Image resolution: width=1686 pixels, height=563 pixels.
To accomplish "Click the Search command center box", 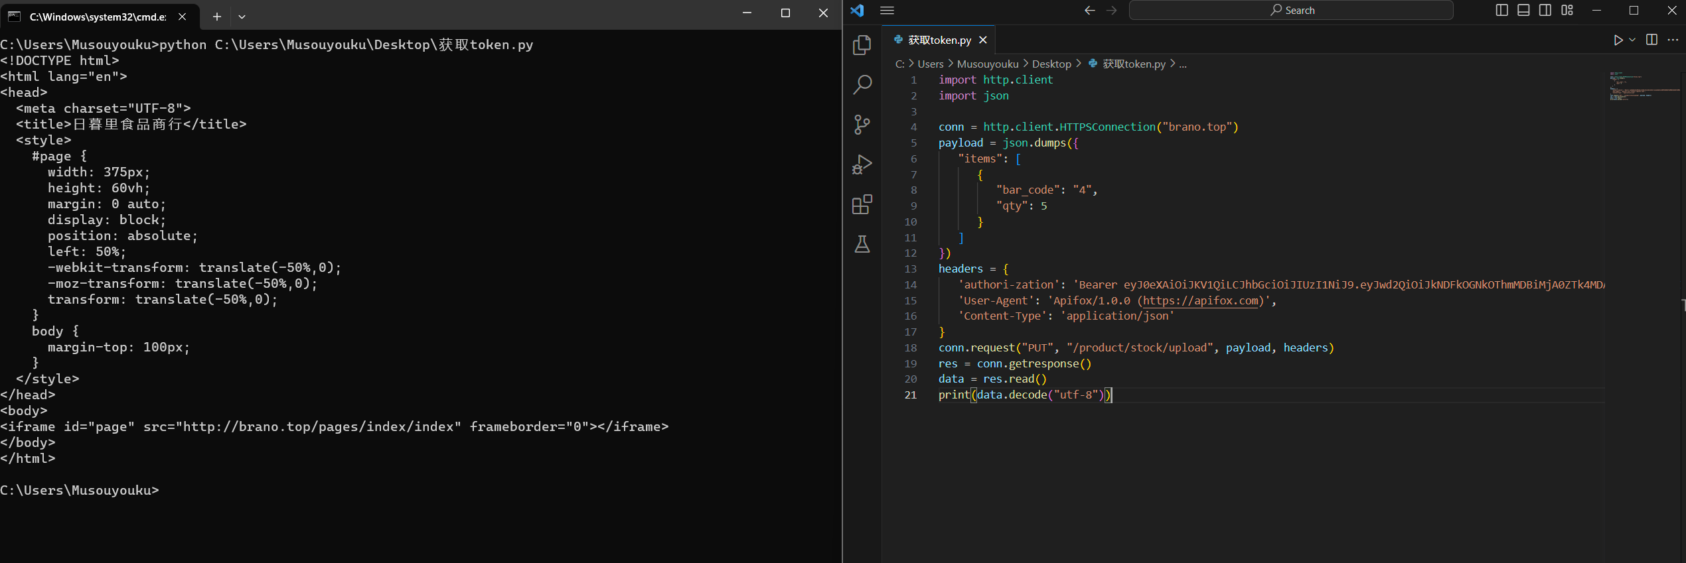I will click(x=1291, y=11).
